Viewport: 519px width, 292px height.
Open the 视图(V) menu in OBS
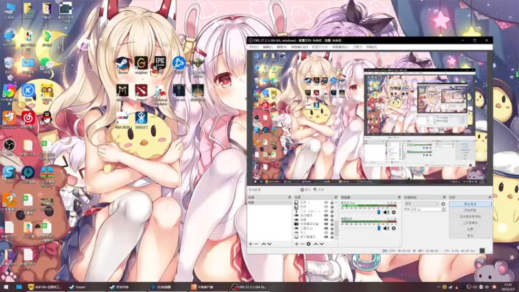point(282,47)
